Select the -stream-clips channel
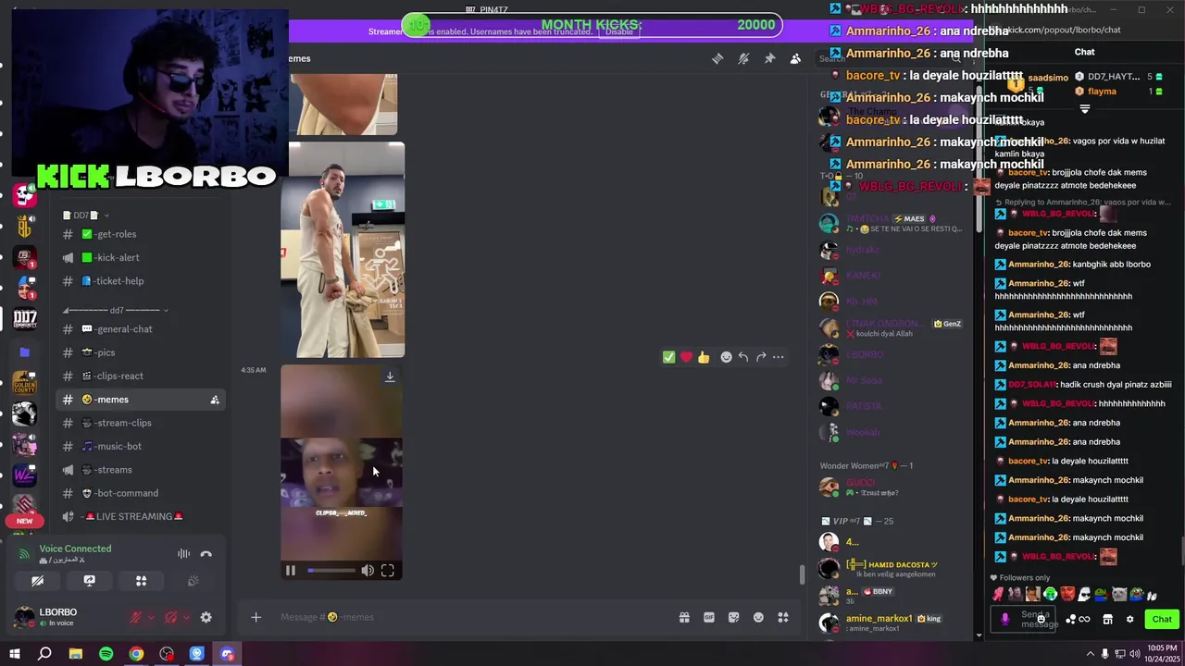This screenshot has width=1185, height=666. [x=140, y=423]
